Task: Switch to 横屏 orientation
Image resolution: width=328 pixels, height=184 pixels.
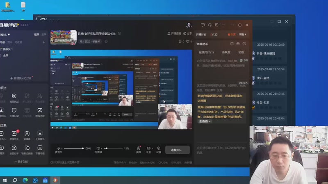Action: (x=36, y=34)
